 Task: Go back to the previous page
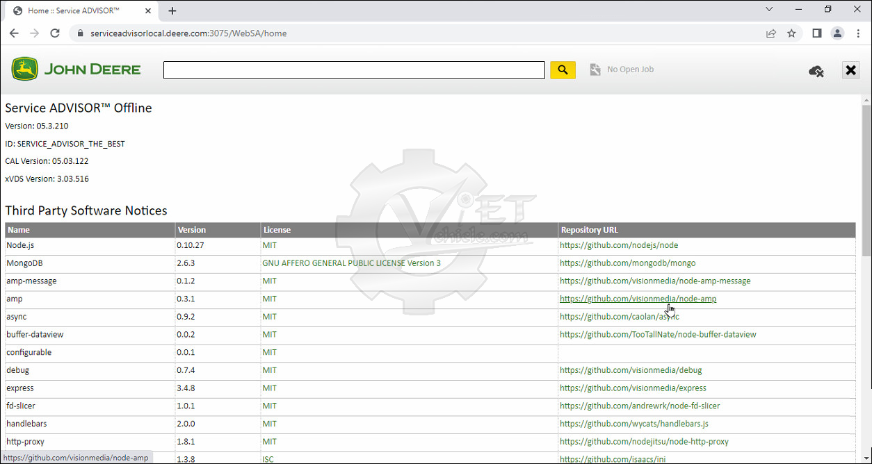[x=14, y=33]
